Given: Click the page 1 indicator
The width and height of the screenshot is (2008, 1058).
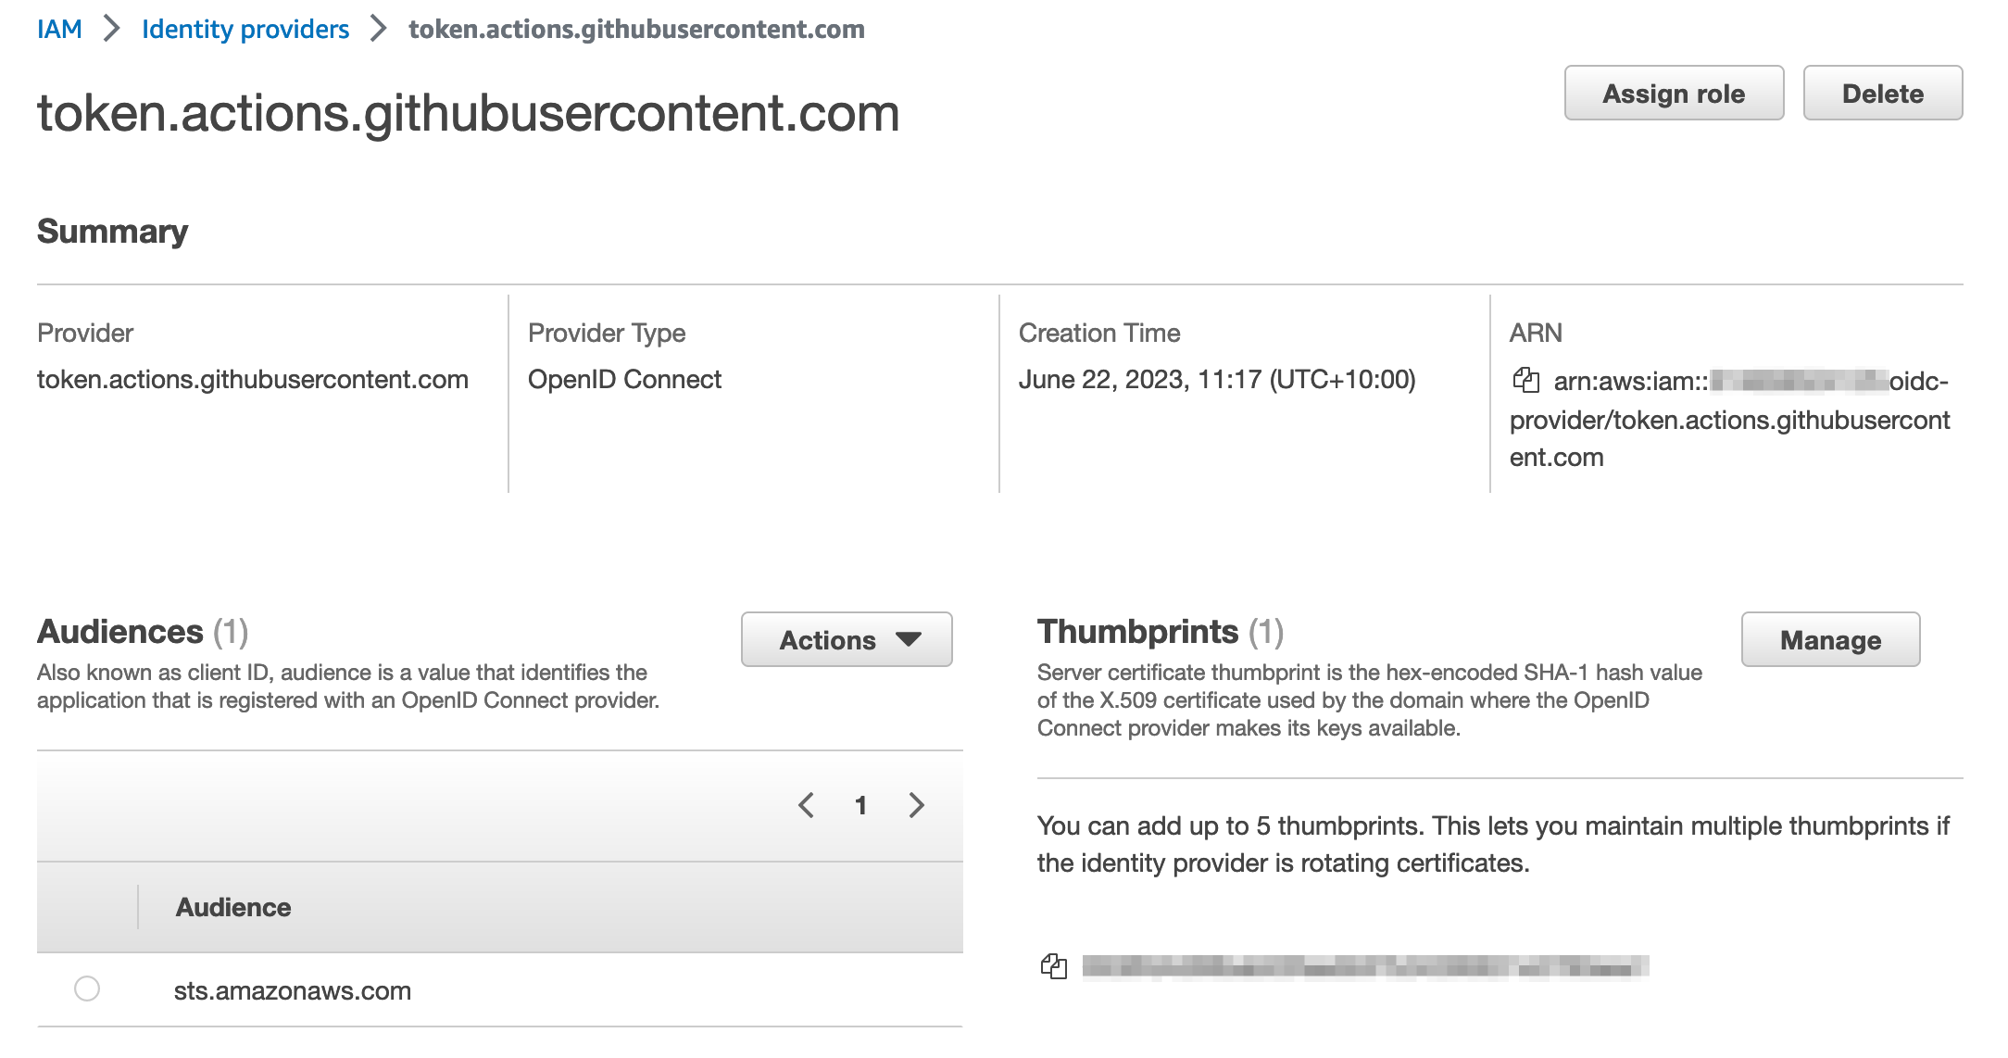Looking at the screenshot, I should (x=861, y=805).
